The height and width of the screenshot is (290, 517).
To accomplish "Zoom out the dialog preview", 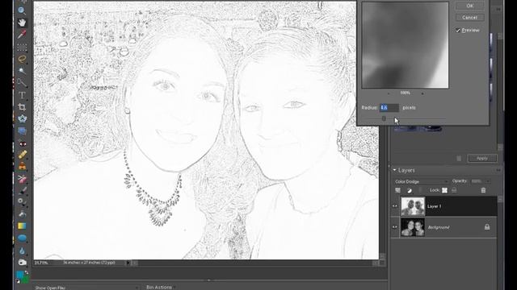I will 389,93.
